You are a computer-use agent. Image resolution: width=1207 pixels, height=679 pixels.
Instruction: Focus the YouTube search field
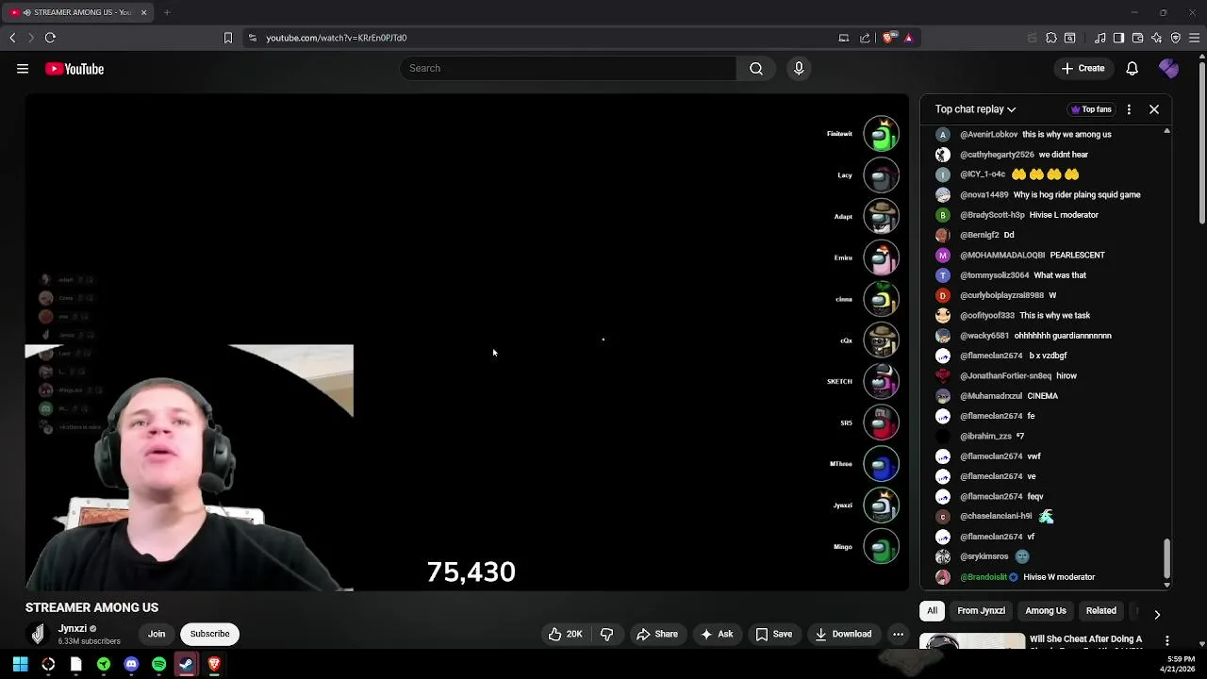click(x=569, y=68)
